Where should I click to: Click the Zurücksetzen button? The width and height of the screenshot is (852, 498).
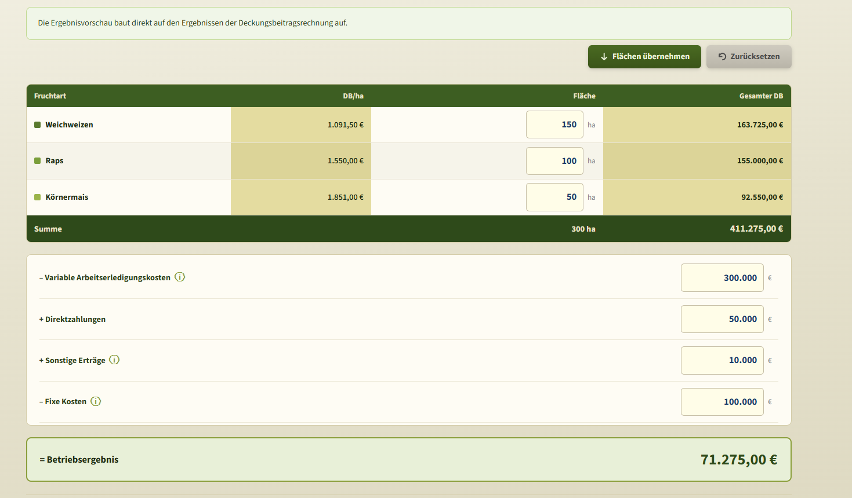click(x=749, y=57)
